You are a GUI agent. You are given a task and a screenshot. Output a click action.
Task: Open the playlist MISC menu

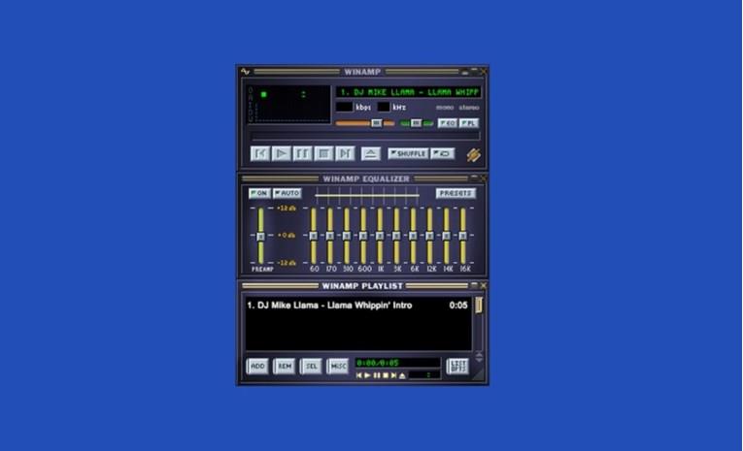point(338,366)
